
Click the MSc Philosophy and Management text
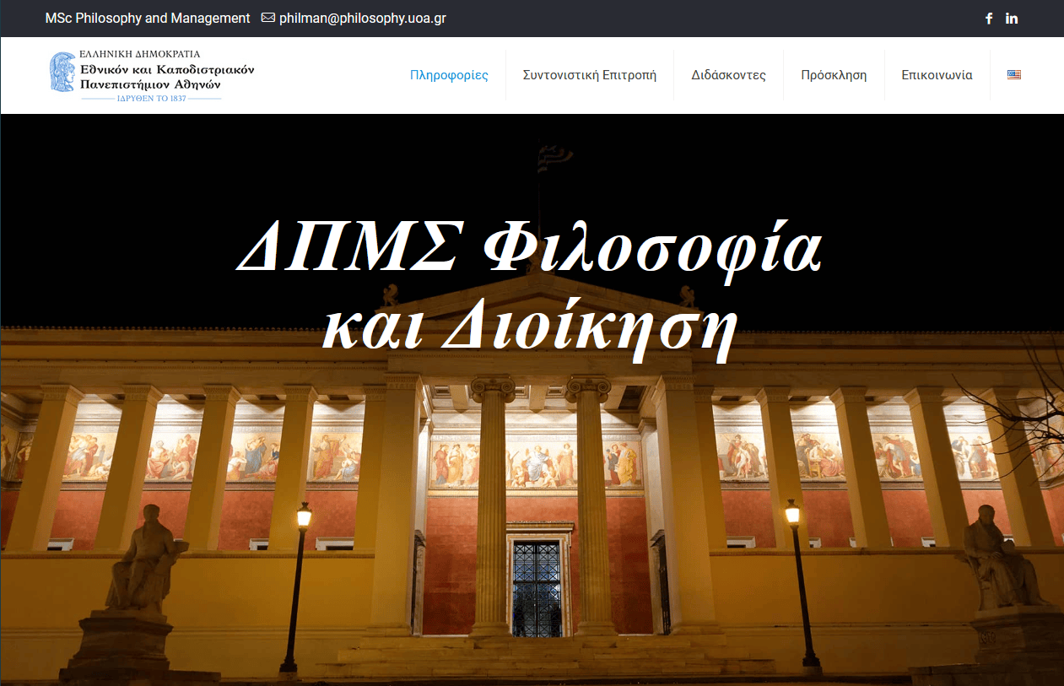[148, 19]
